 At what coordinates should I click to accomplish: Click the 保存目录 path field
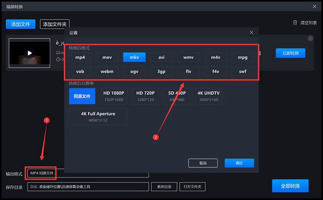click(88, 187)
